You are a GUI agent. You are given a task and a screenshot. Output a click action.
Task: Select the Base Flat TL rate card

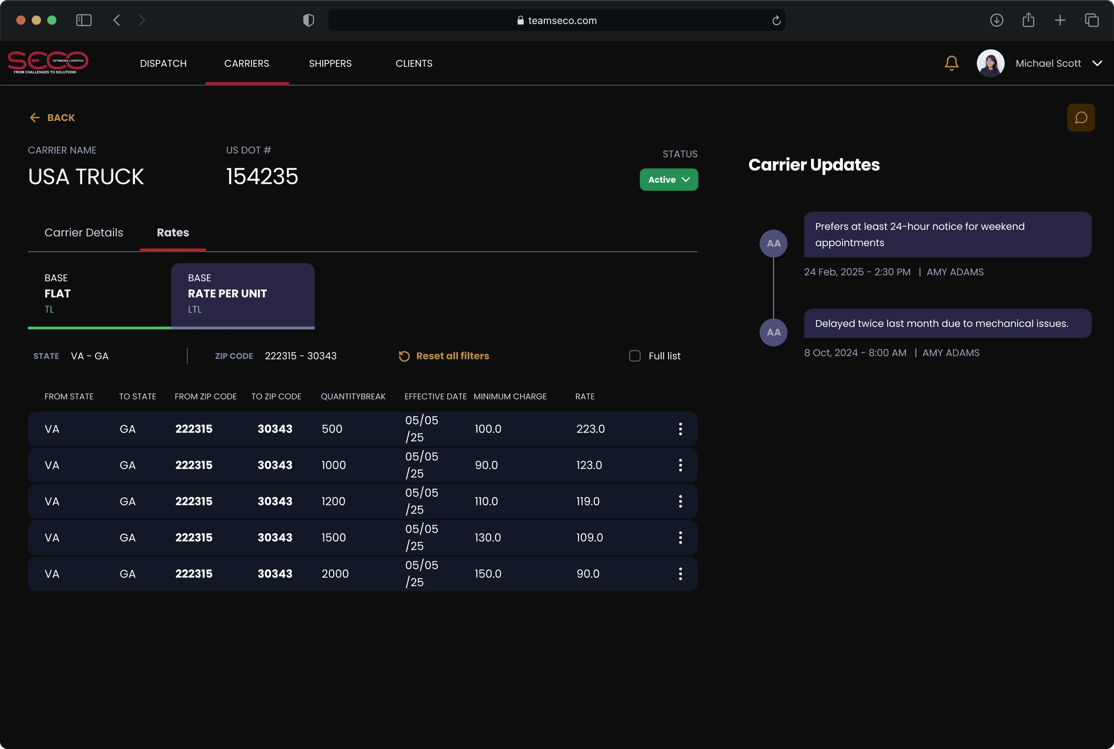tap(99, 294)
